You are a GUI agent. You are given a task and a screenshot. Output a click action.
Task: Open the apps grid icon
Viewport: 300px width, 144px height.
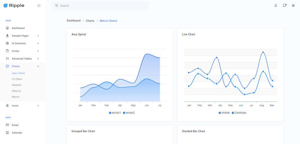[293, 6]
